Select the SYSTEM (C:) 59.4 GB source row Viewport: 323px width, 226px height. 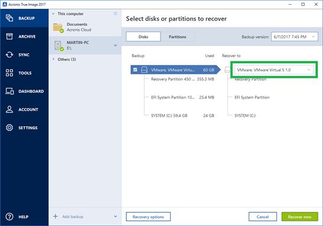[182, 116]
